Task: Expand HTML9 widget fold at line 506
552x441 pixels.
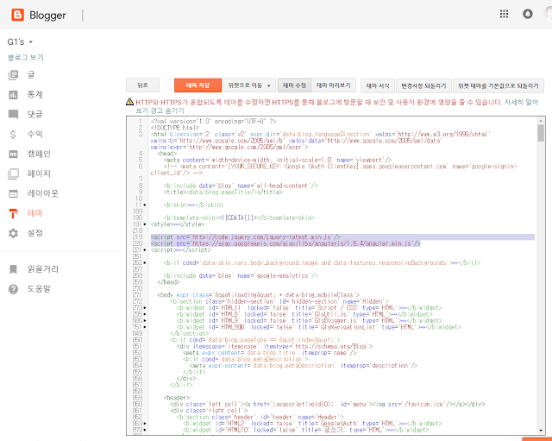Action: pyautogui.click(x=145, y=320)
